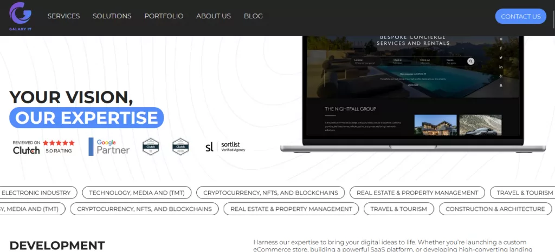Click the BESPOKE CONCIERGE SERVICES AND RENTALS title
This screenshot has width=555, height=252.
[413, 40]
